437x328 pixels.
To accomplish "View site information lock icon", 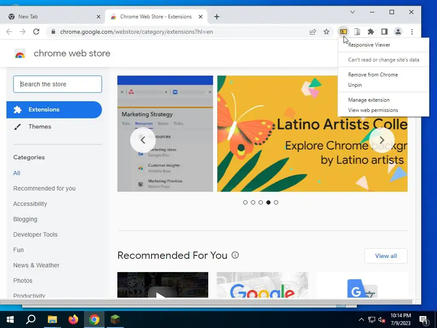I will click(53, 32).
